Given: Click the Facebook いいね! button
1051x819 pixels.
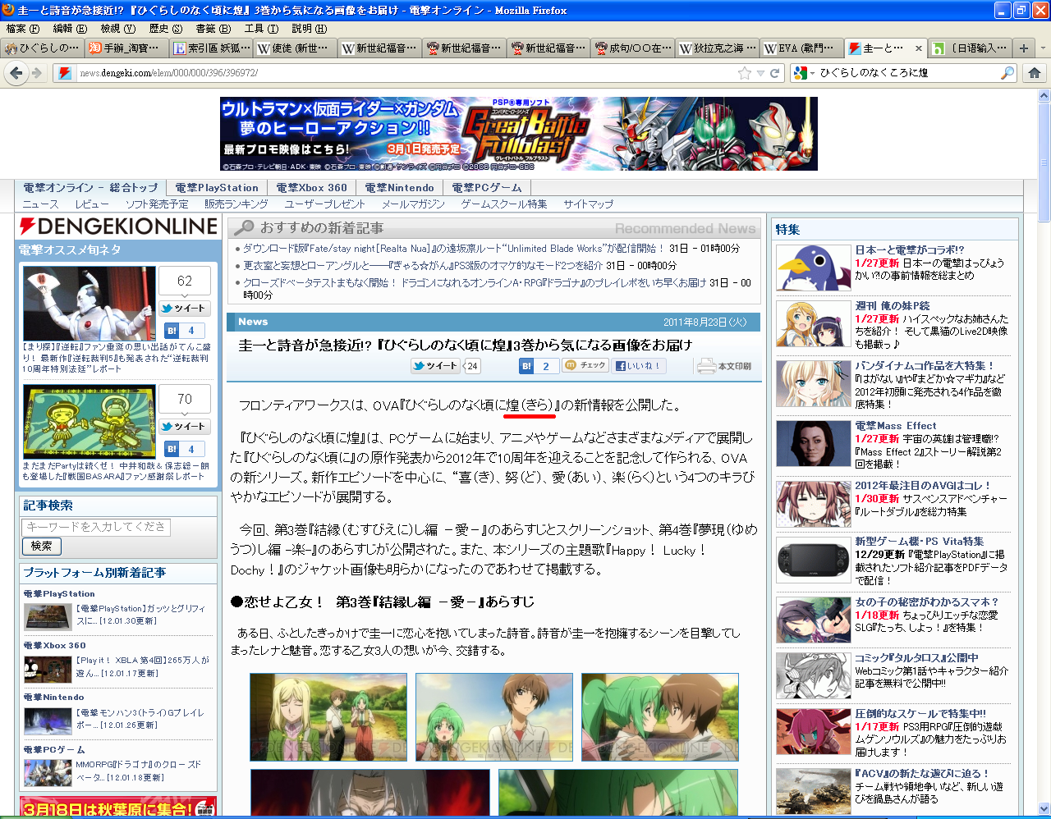Looking at the screenshot, I should coord(640,365).
